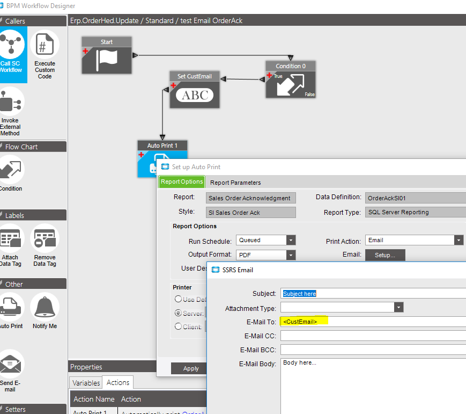This screenshot has width=466, height=414.
Task: Select the Server printer radio button
Action: pyautogui.click(x=179, y=313)
